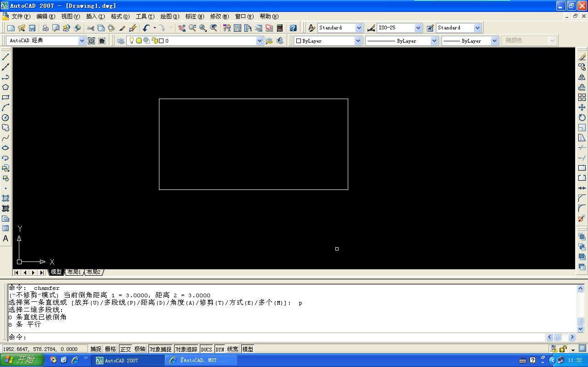The height and width of the screenshot is (367, 588).
Task: Open the AutoCAD 经典 workspace dropdown
Action: click(82, 41)
